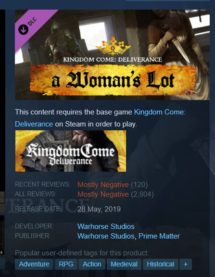Select the RPG tag
215x277 pixels.
[x=66, y=264]
